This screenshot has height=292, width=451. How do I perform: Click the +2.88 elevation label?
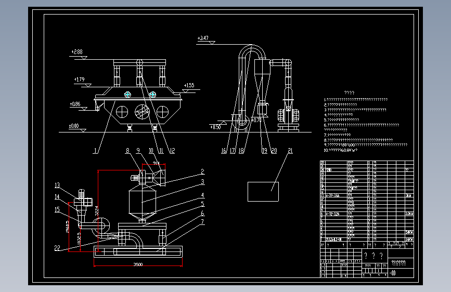click(x=77, y=52)
